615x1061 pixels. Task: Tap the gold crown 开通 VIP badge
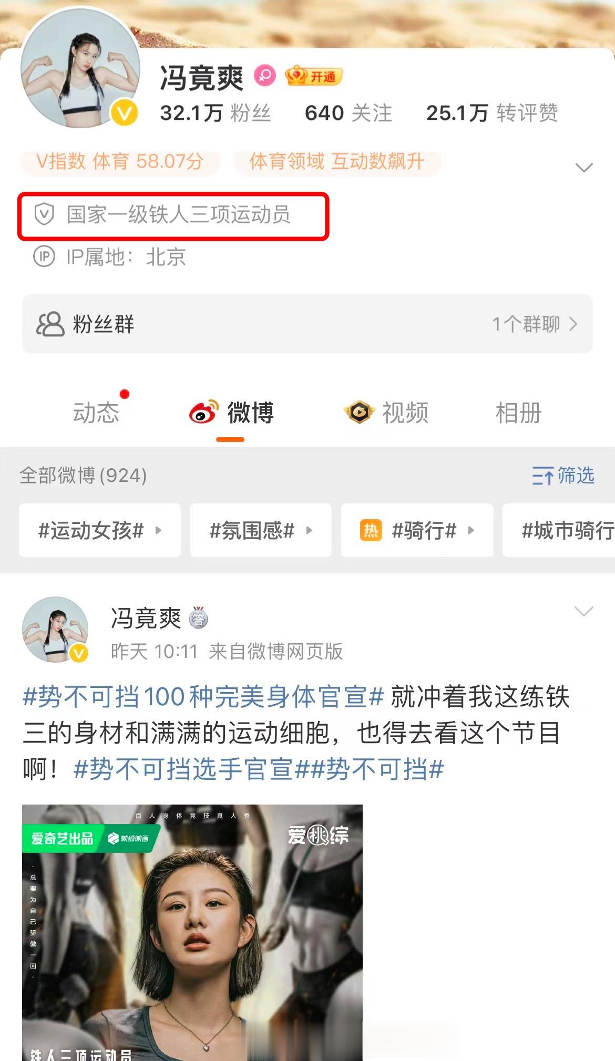(314, 77)
